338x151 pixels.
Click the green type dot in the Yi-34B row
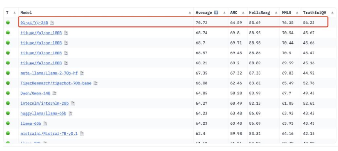coord(8,23)
